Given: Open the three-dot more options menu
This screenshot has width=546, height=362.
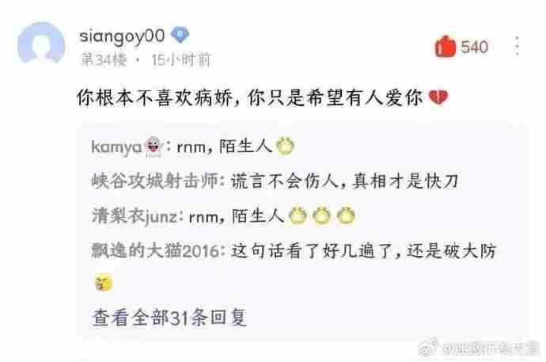Looking at the screenshot, I should point(518,46).
